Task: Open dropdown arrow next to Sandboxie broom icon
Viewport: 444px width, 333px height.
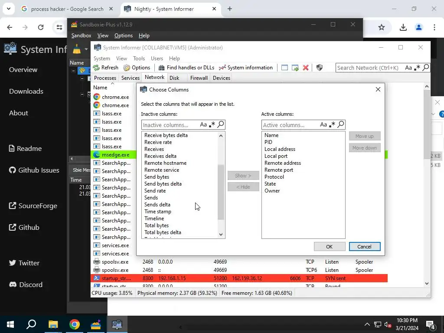Action: point(86,49)
